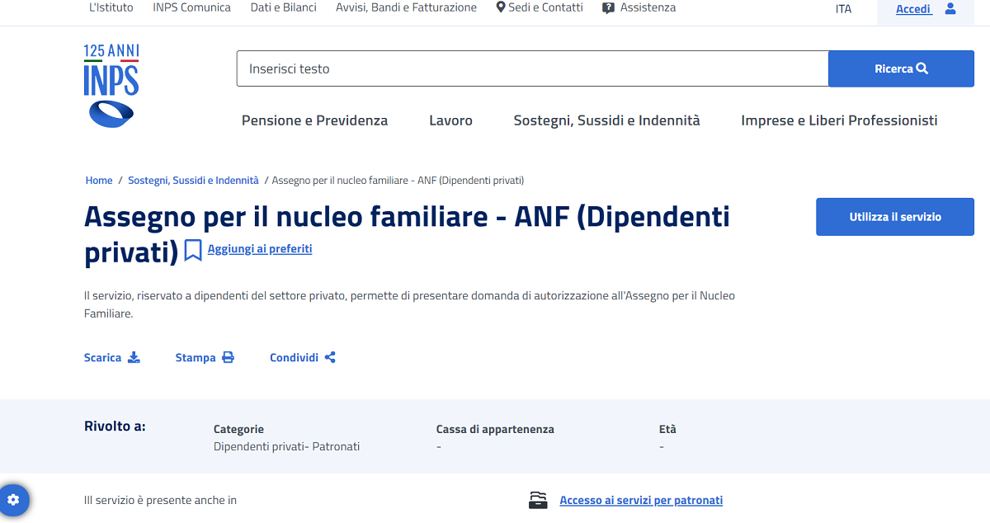Click the user profile icon next to Accedi
The height and width of the screenshot is (523, 990).
(x=950, y=8)
